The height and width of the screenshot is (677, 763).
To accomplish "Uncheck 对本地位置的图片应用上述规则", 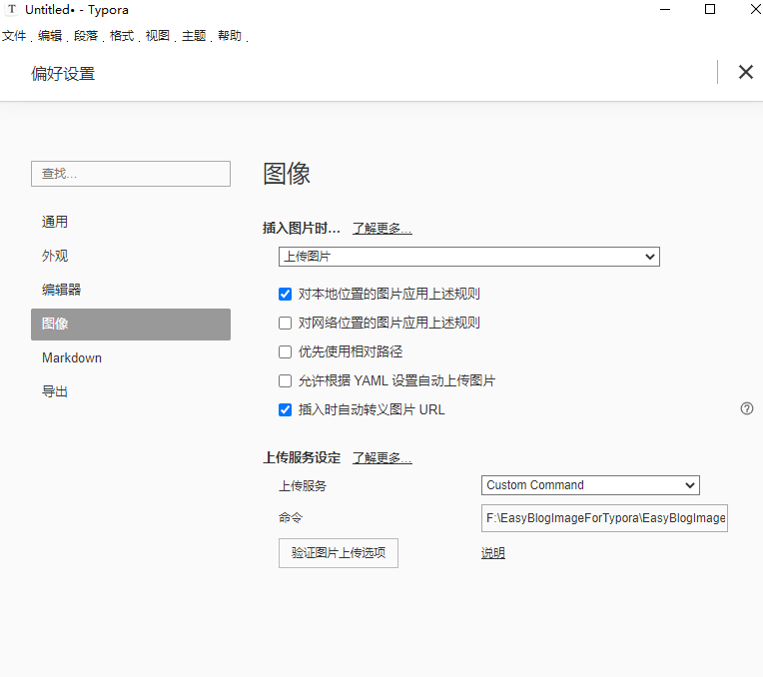I will tap(286, 294).
